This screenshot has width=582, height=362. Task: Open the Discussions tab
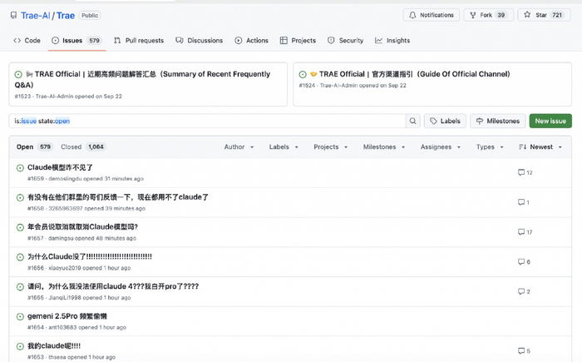point(200,40)
